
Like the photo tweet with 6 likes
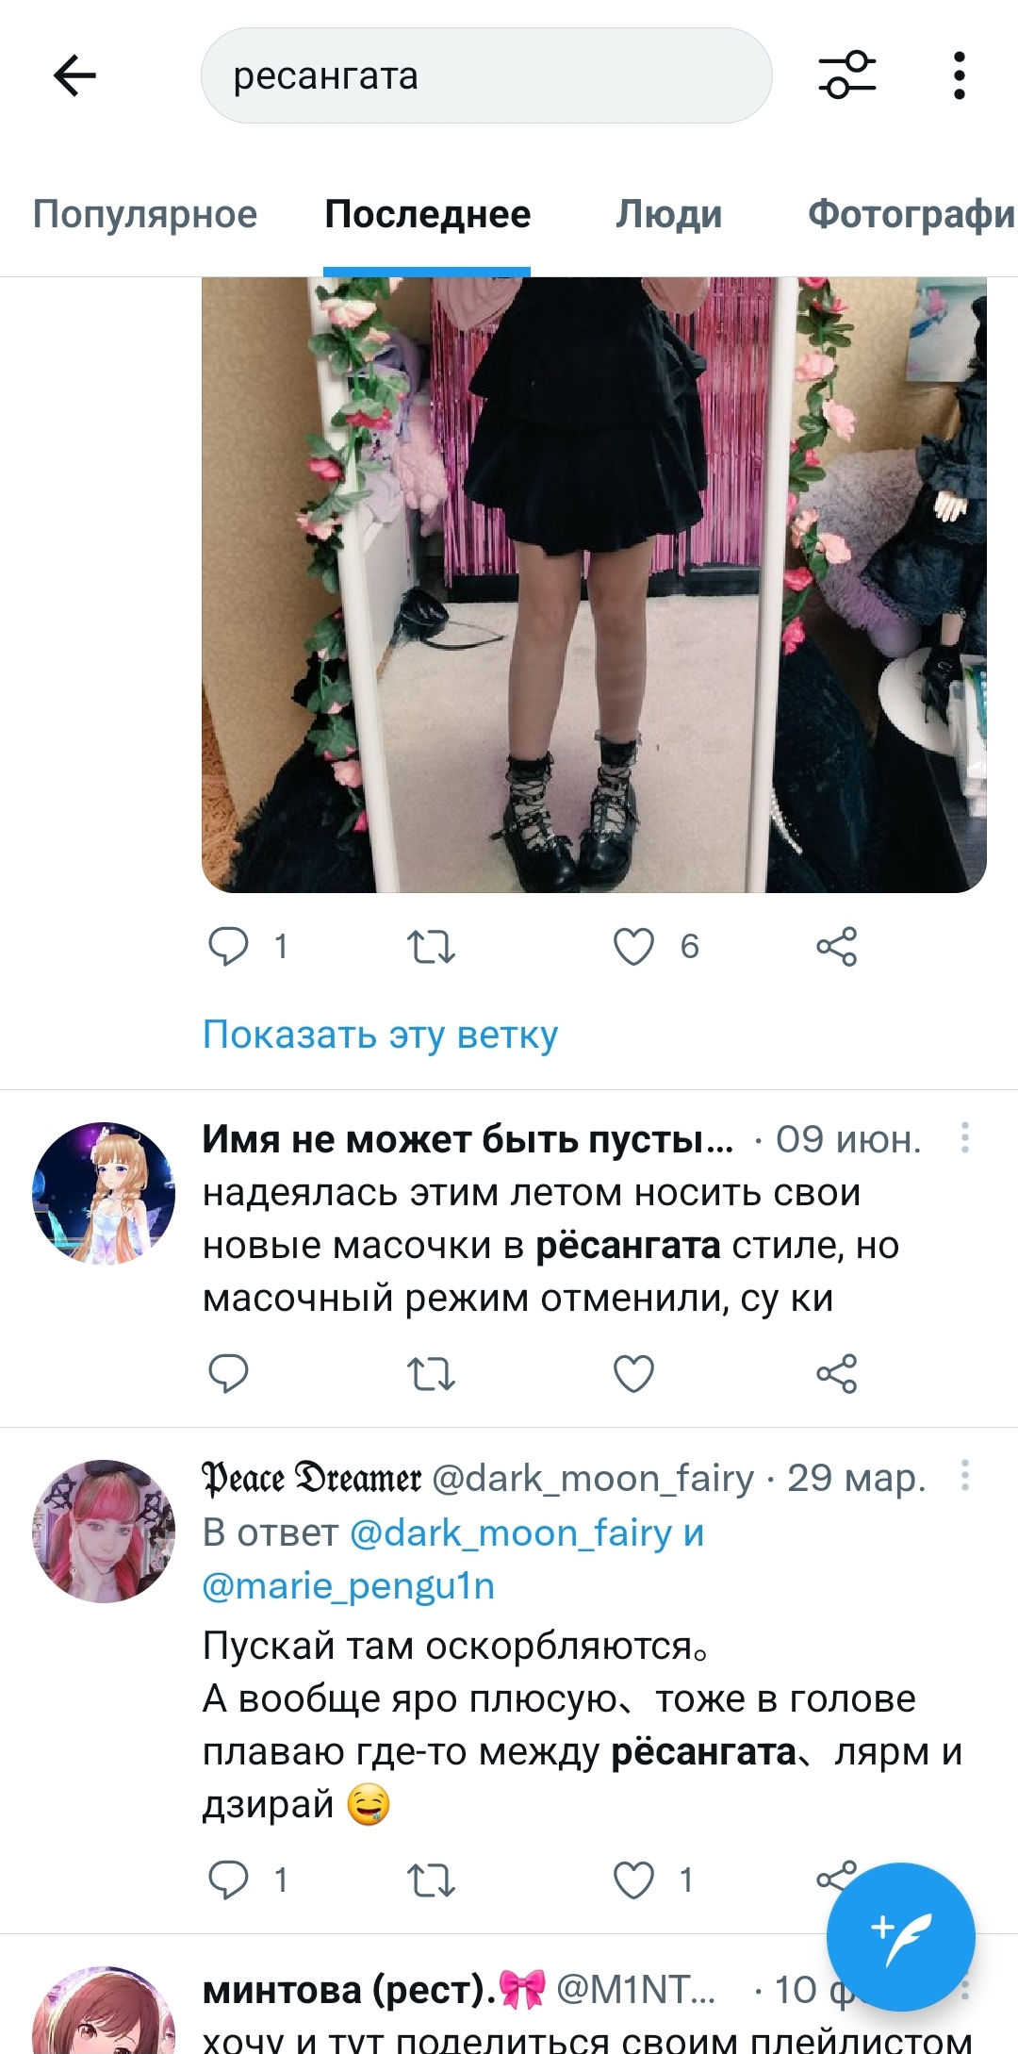[x=633, y=946]
